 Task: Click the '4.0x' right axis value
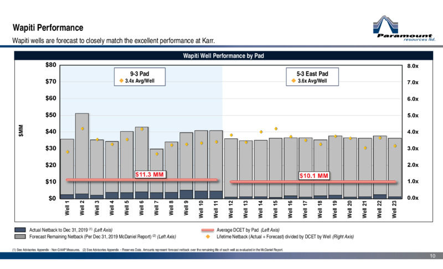point(413,132)
